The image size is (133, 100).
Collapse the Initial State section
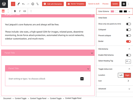[129, 18]
